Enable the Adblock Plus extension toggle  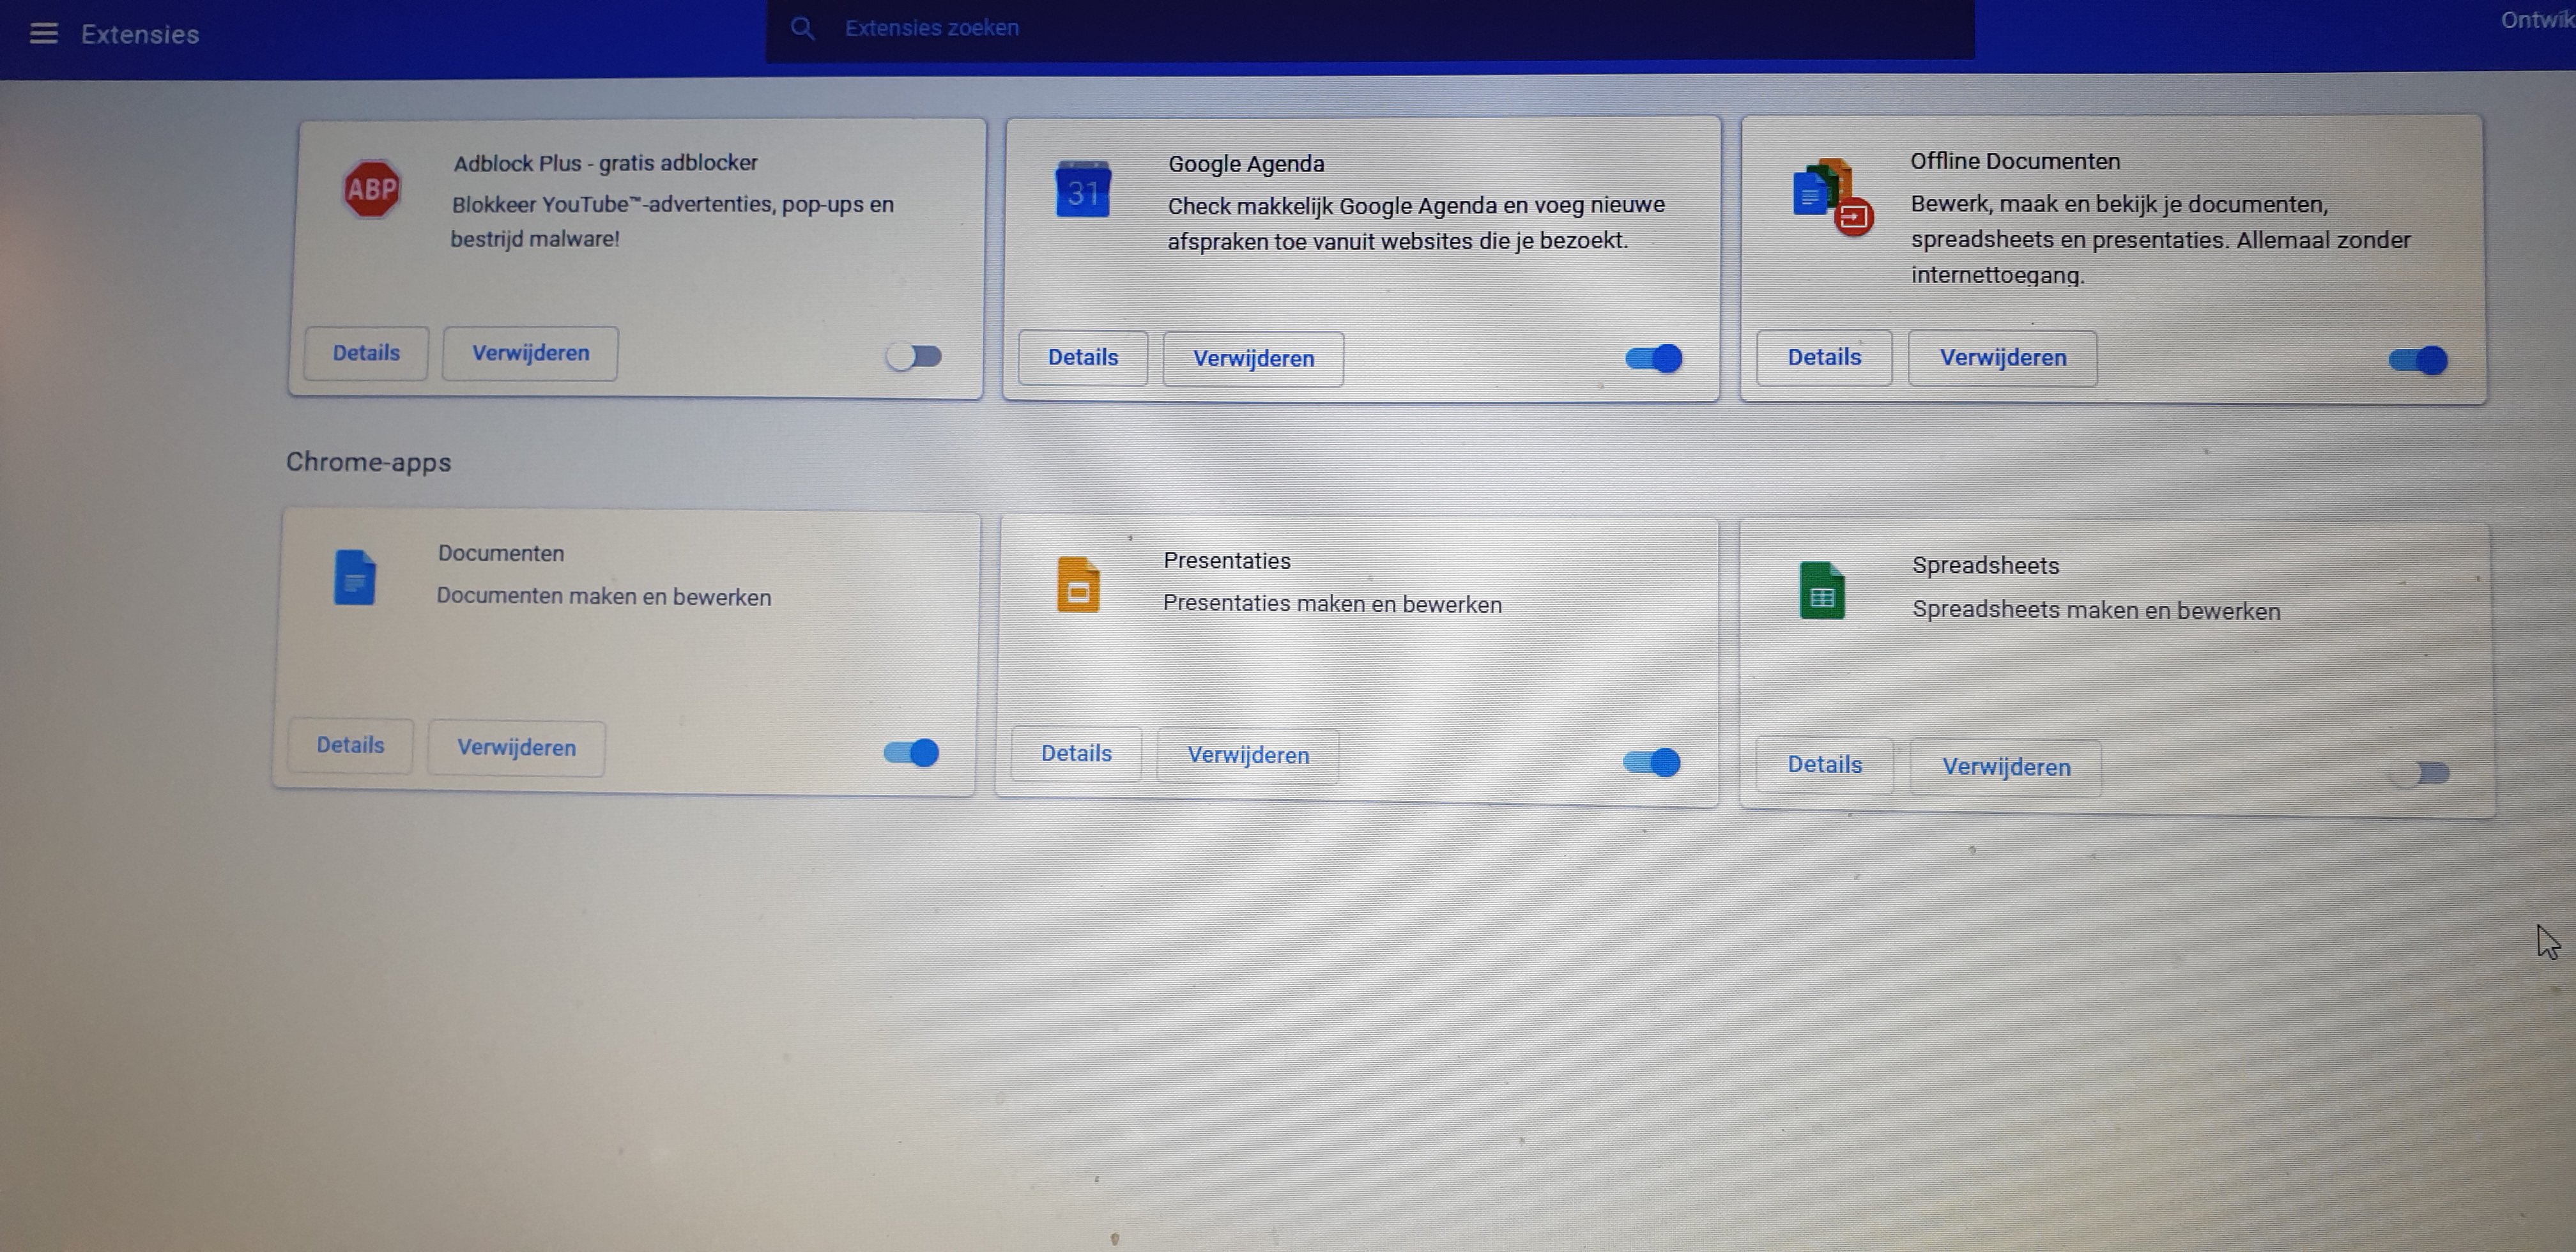914,356
